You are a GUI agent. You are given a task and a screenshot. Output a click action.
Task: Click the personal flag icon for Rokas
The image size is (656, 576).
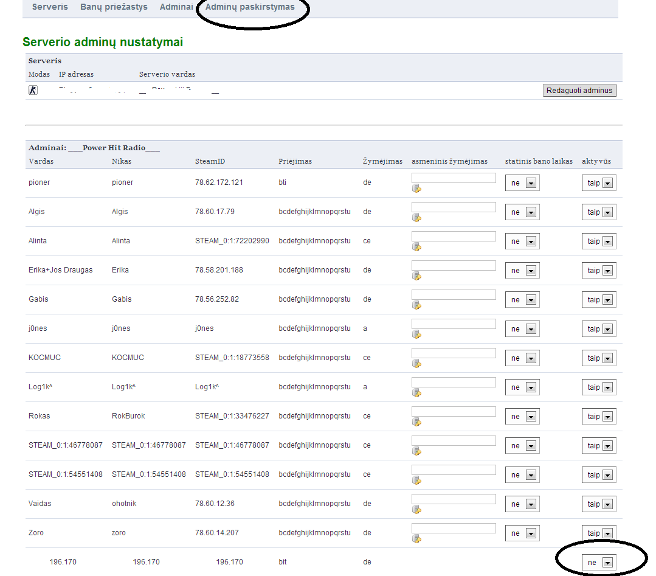point(416,422)
